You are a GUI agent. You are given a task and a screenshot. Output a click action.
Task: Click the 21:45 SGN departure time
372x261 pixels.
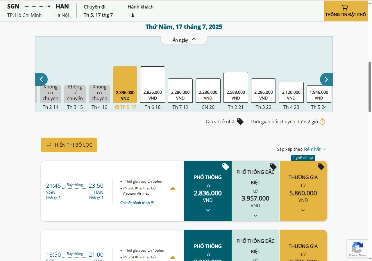tap(53, 186)
